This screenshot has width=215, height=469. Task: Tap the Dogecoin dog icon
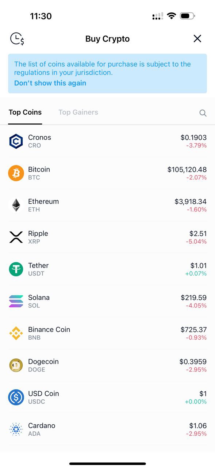click(x=16, y=365)
